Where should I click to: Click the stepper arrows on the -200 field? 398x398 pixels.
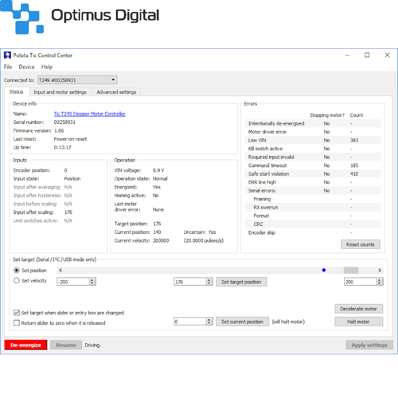click(93, 282)
